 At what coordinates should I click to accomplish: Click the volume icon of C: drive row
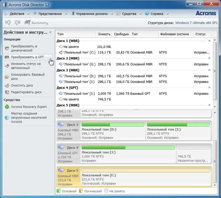click(61, 52)
